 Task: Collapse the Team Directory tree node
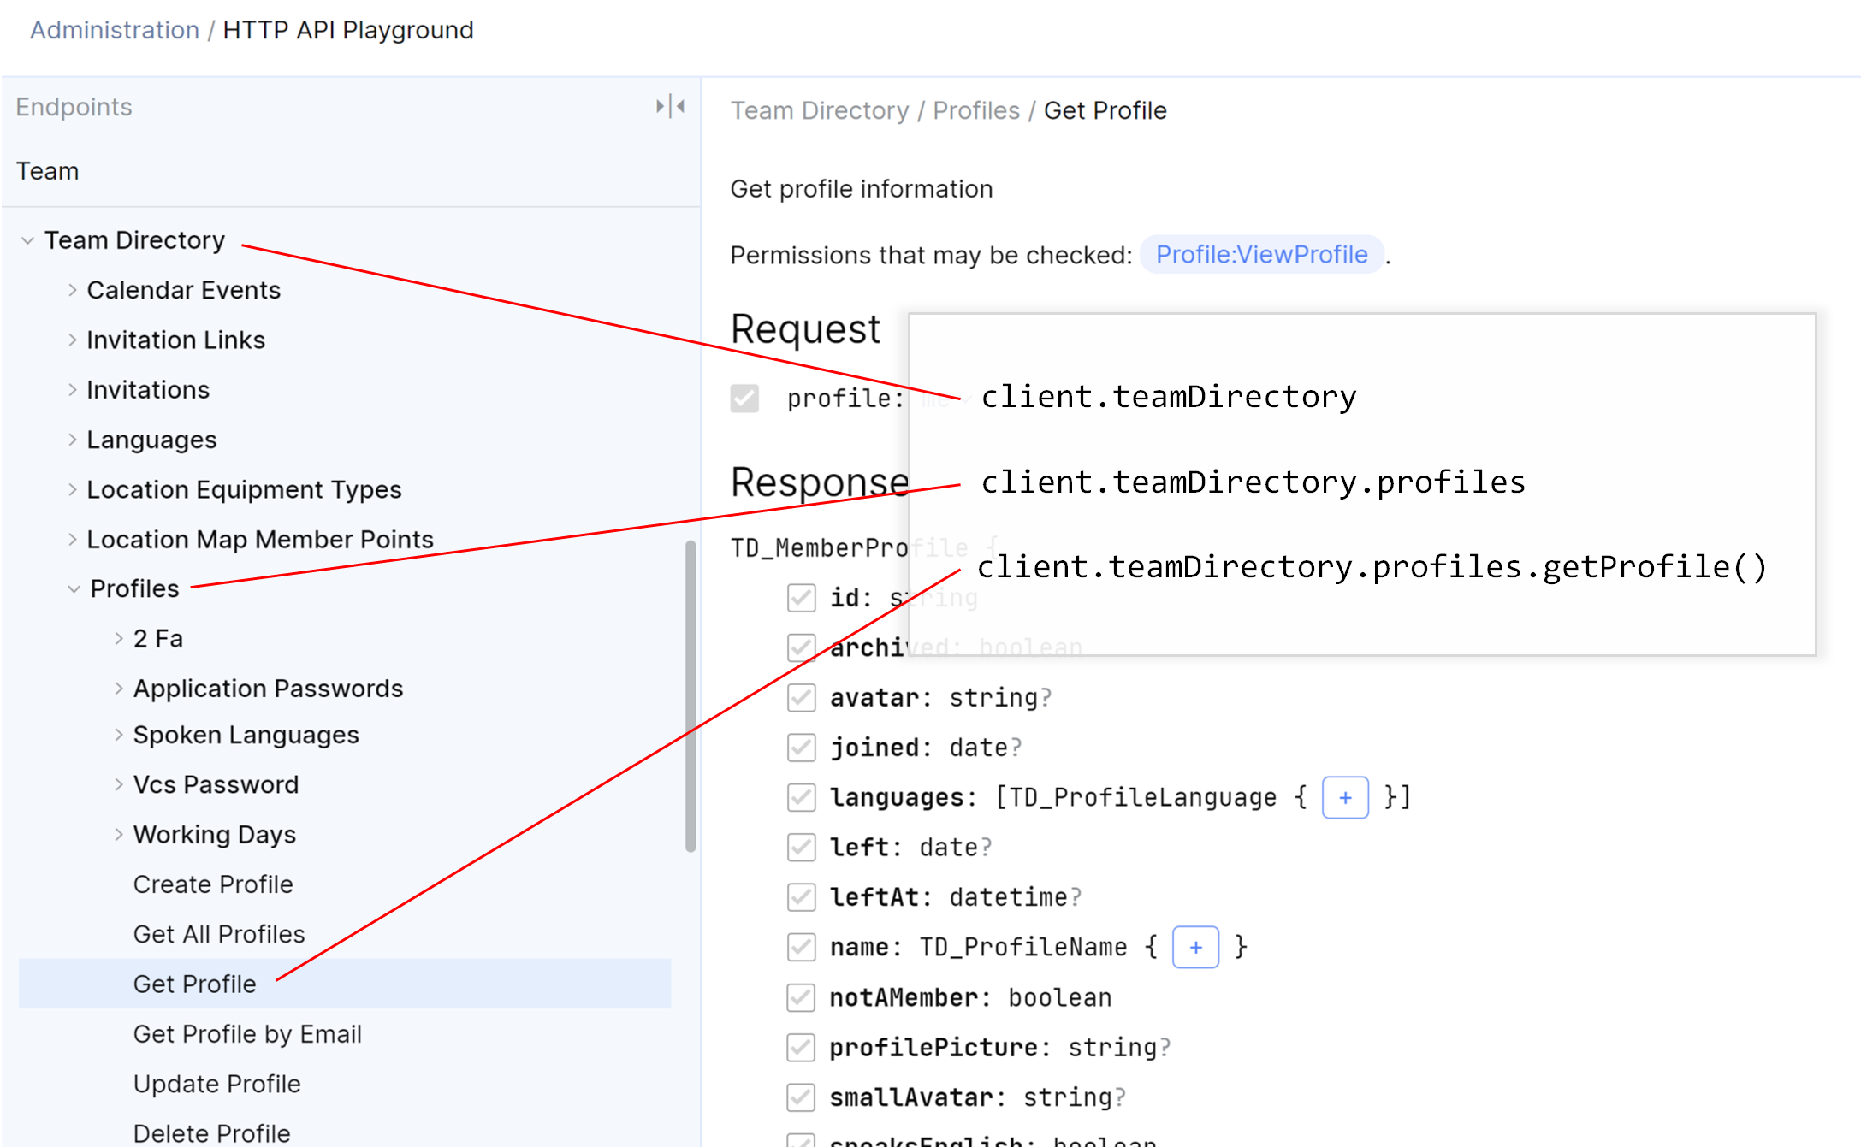[x=27, y=240]
